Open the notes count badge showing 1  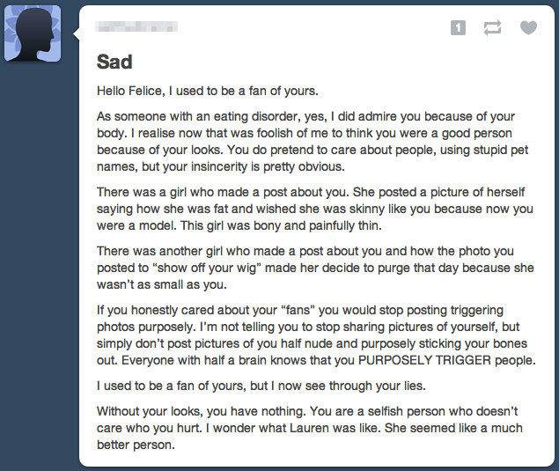pos(458,28)
